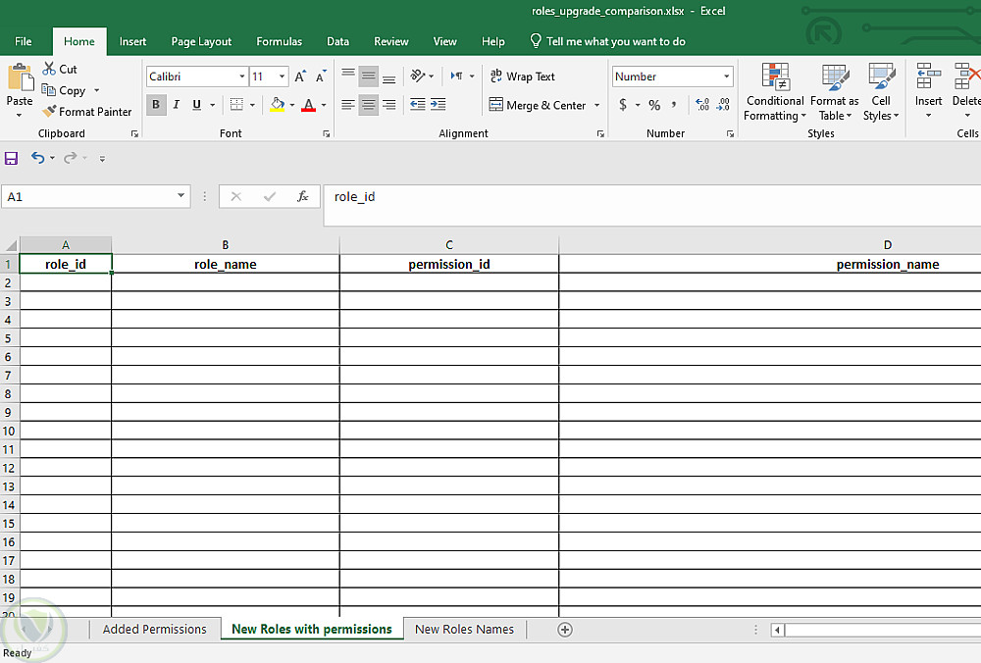
Task: Open the Formulas ribbon tab
Action: tap(279, 41)
